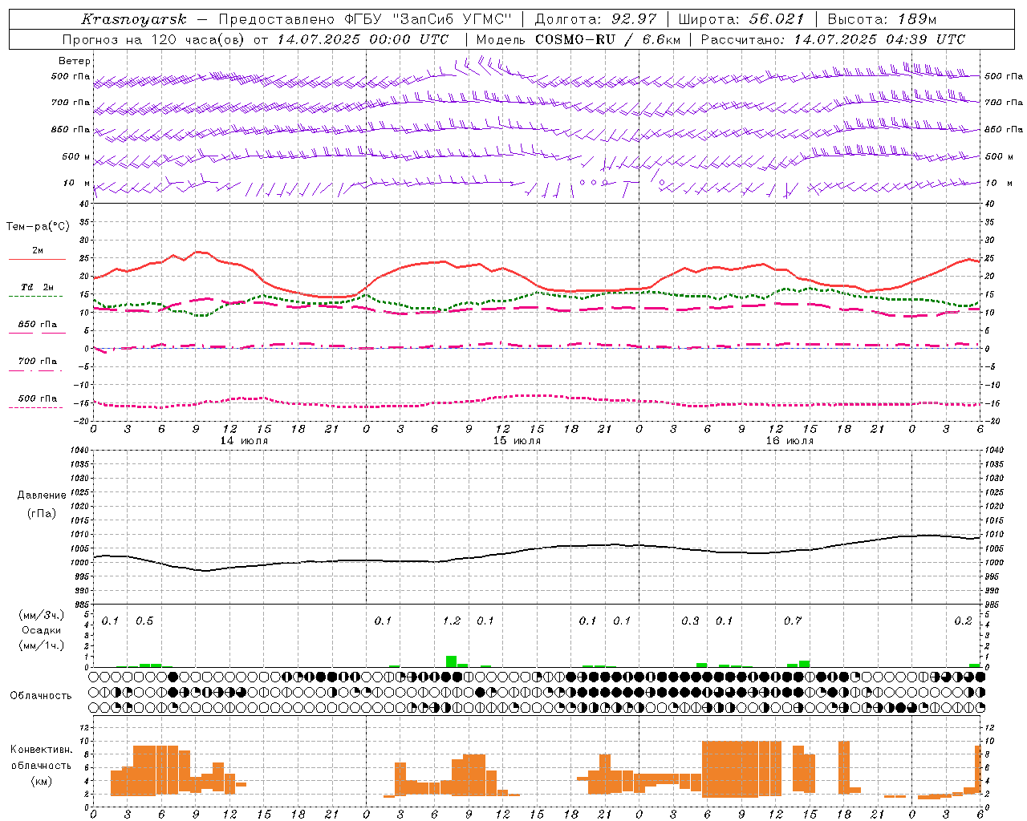Click the 'Осадки' precipitation label
The image size is (1027, 821).
[x=42, y=630]
